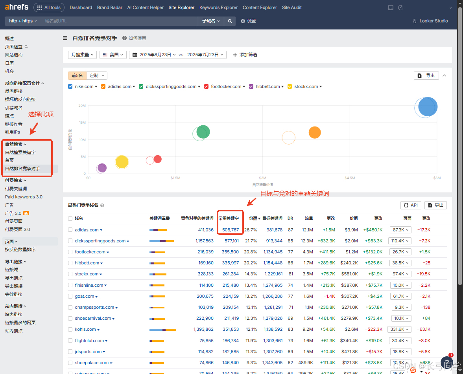Screen dimensions: 463x374
Task: Uncheck the footlocker.com legend checkbox
Action: [x=206, y=86]
